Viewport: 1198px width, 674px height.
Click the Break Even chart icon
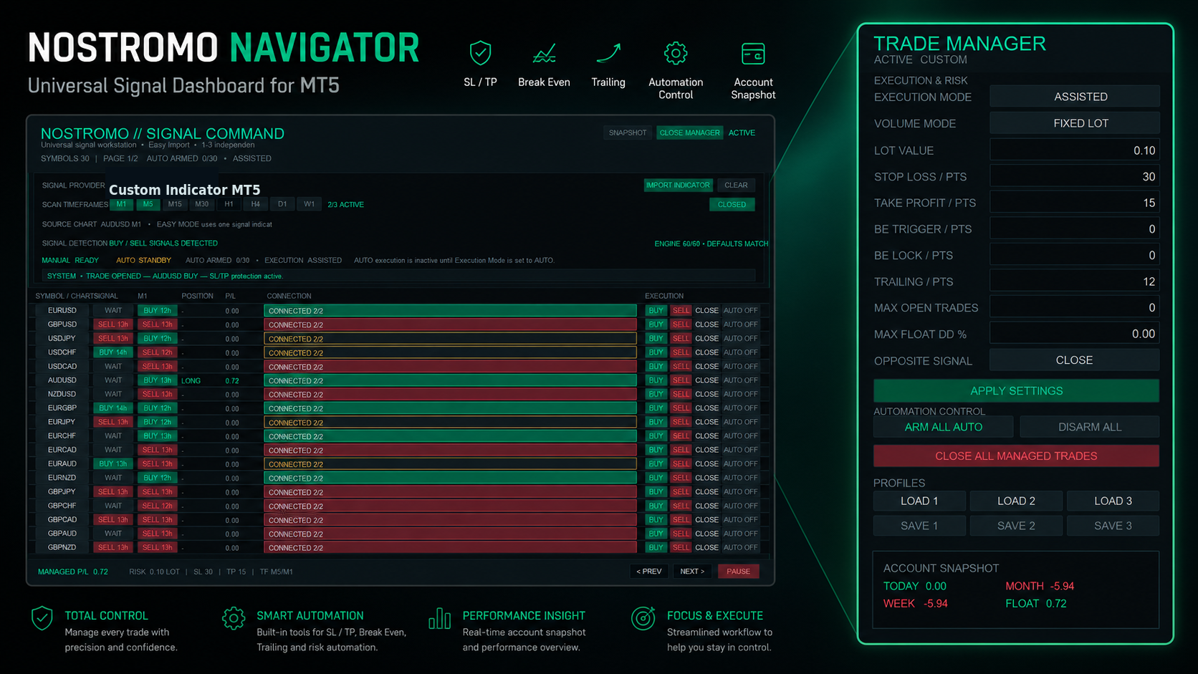544,53
